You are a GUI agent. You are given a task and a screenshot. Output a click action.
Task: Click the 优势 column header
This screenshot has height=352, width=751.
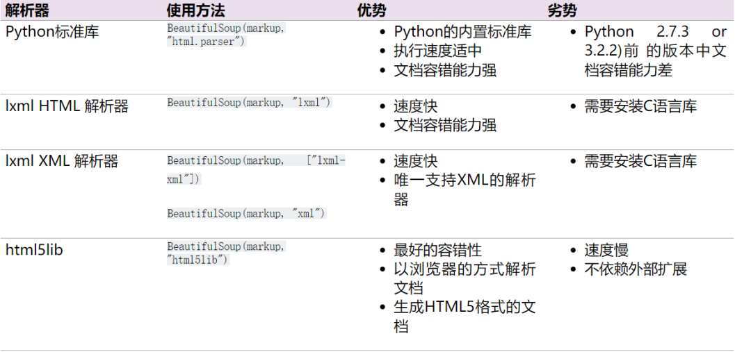[x=371, y=10]
